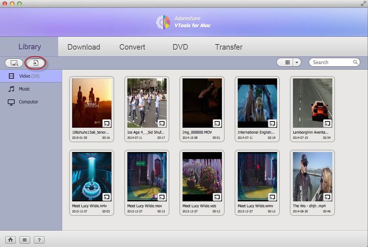Screen dimensions: 368x247
Task: Select Meet Lucy Wilde.m4v thumbnail
Action: click(92, 177)
